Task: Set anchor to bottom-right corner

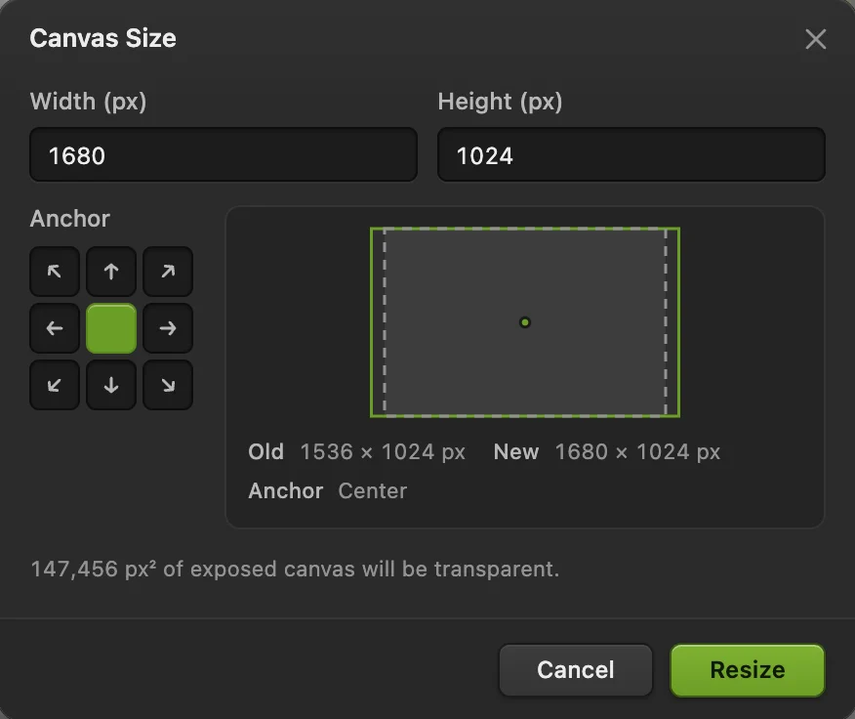Action: [168, 385]
